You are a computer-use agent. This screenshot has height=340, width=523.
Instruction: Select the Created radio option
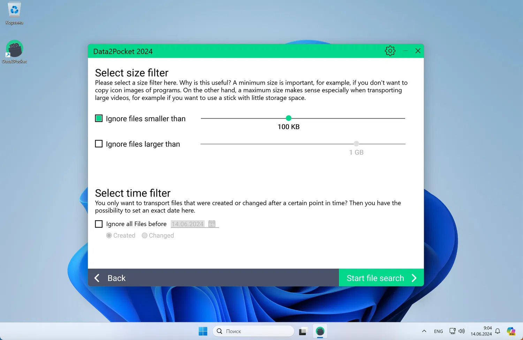(109, 235)
